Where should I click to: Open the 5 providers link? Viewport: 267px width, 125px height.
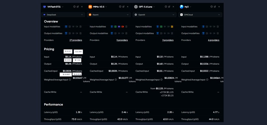(x=122, y=40)
